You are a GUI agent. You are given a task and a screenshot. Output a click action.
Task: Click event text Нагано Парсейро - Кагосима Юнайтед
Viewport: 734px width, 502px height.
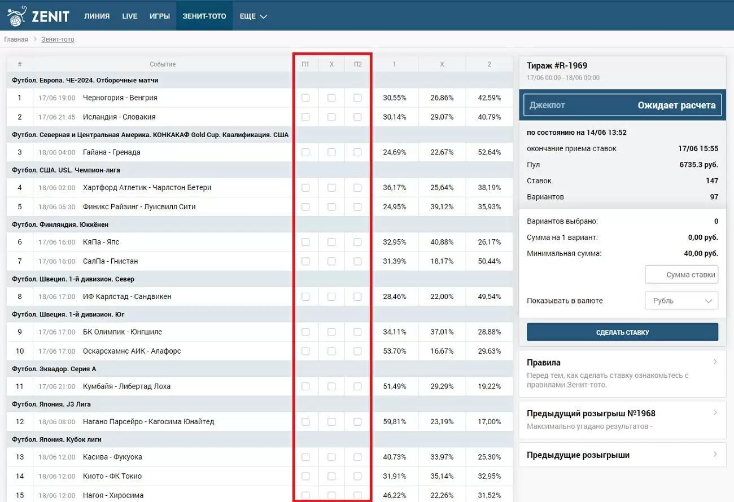[x=148, y=421]
